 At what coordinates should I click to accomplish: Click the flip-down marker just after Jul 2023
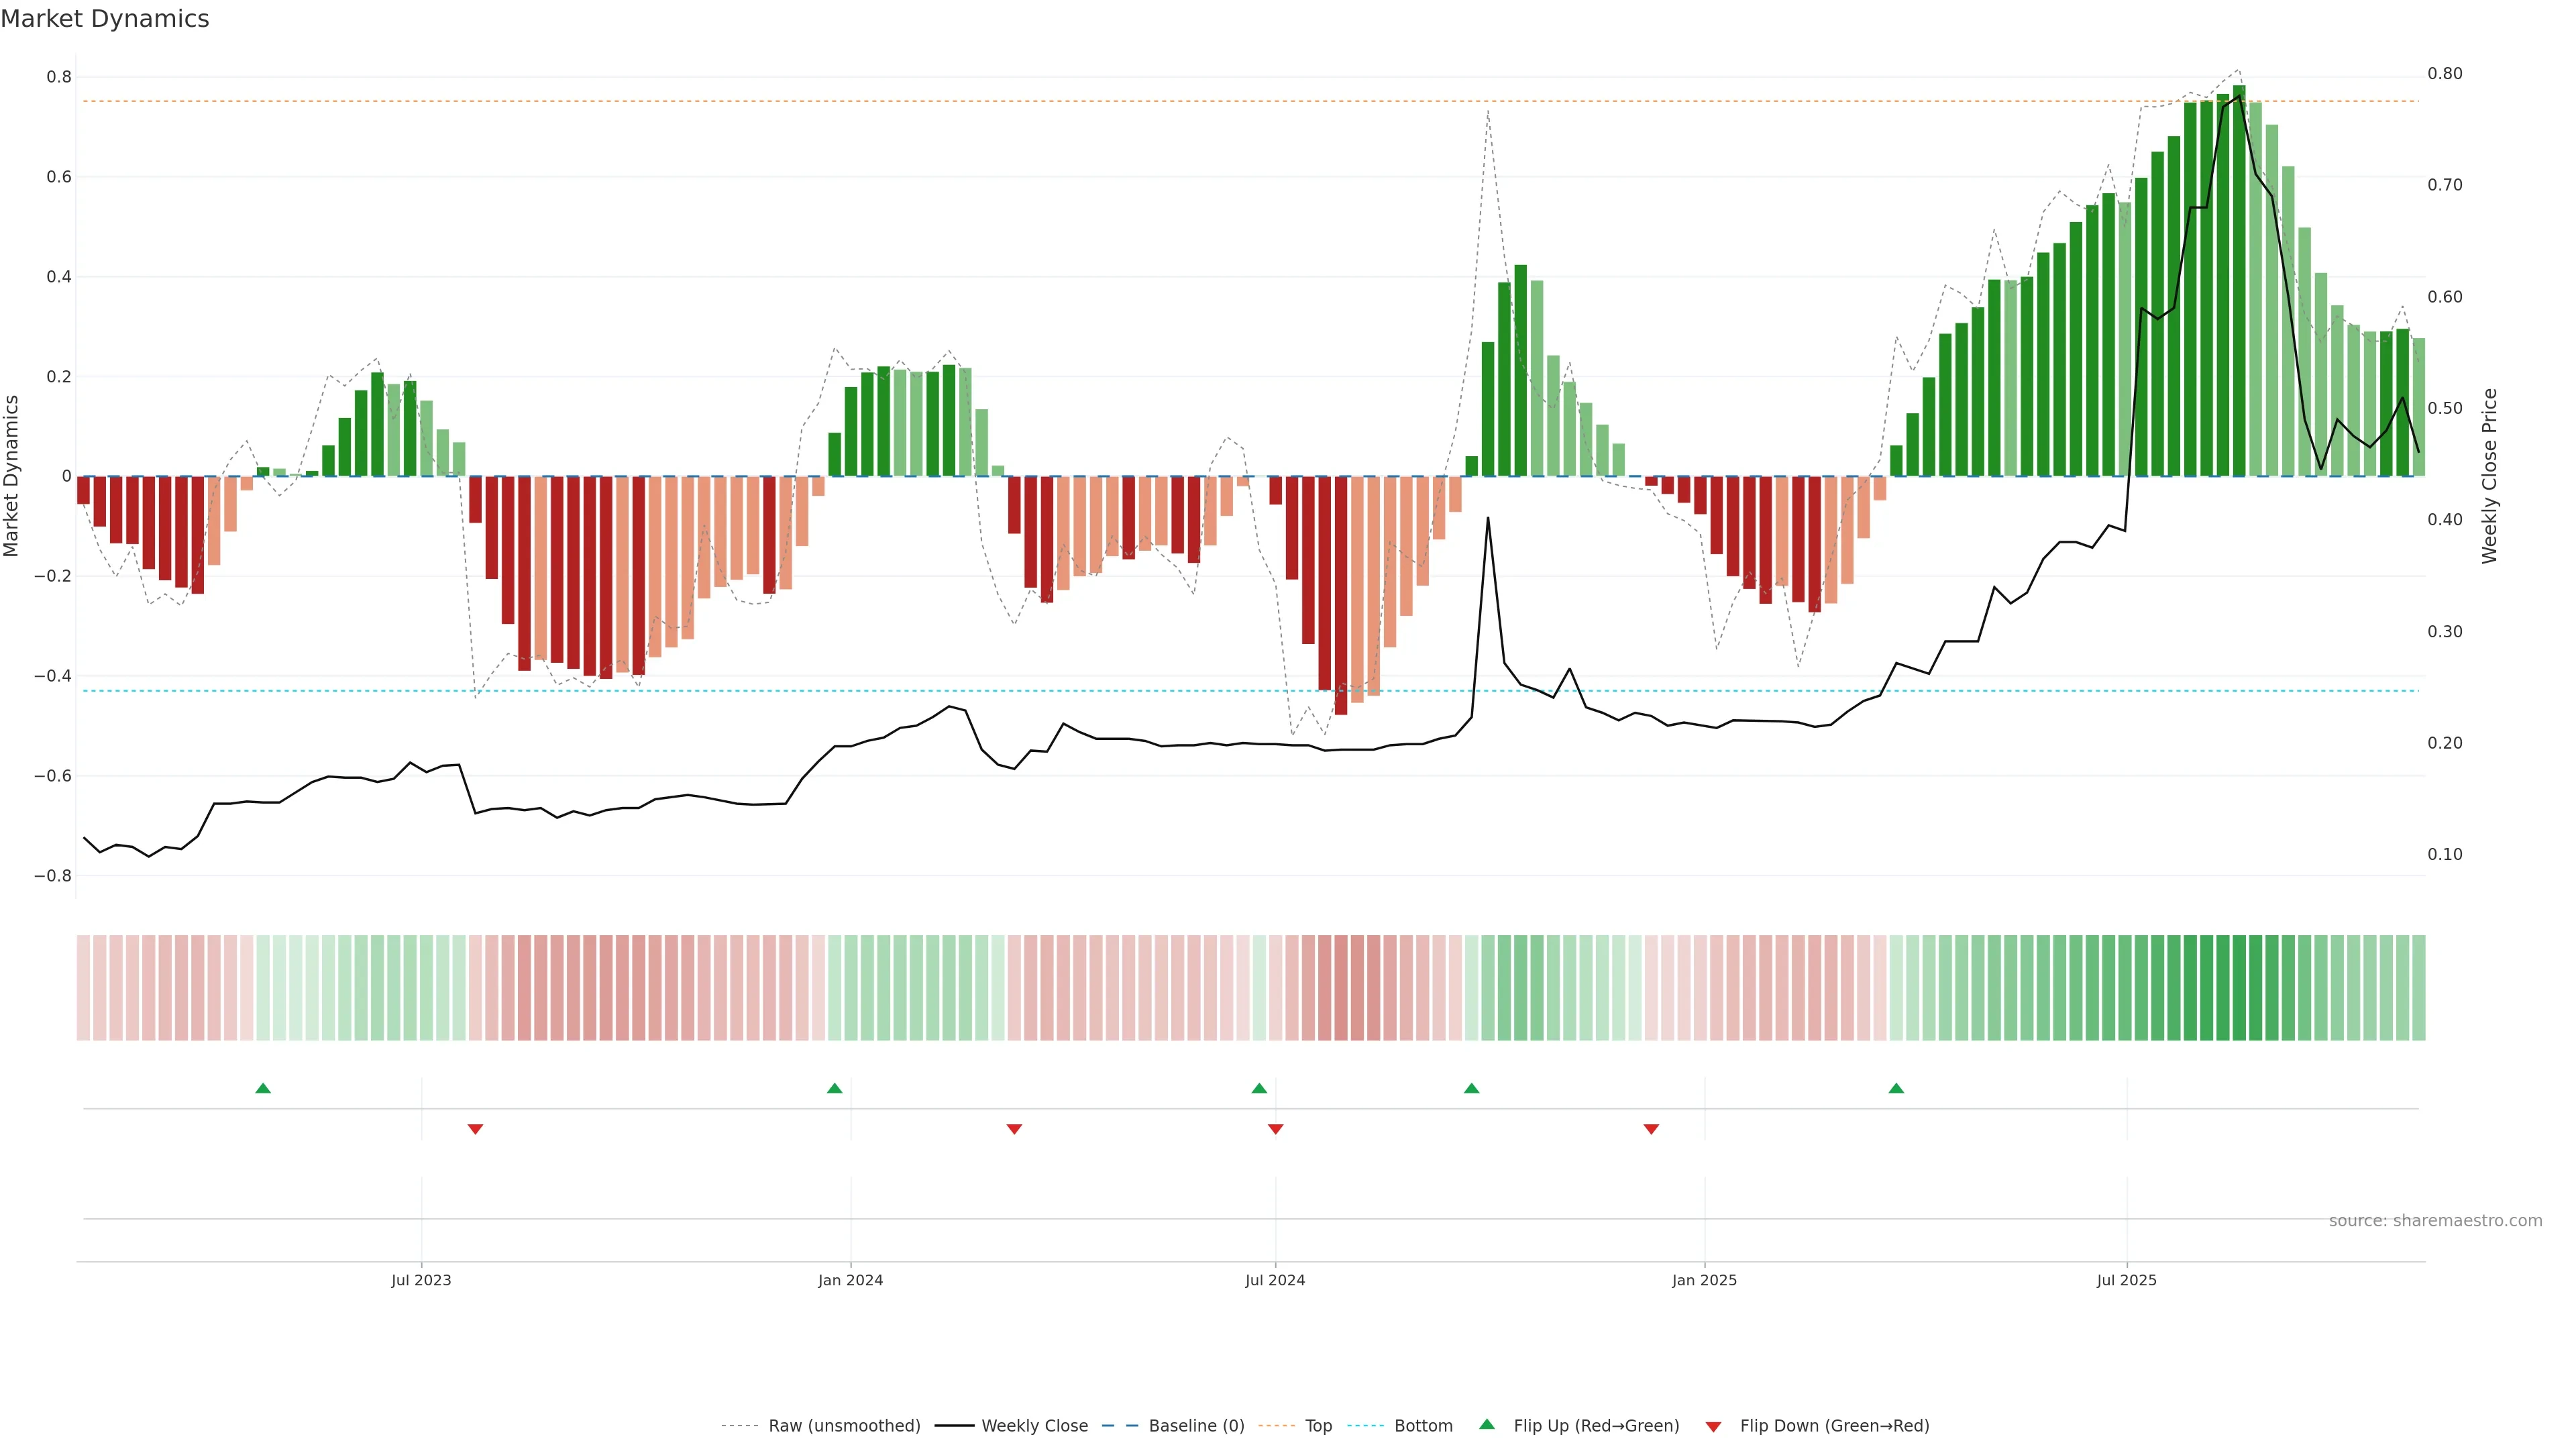475,1129
